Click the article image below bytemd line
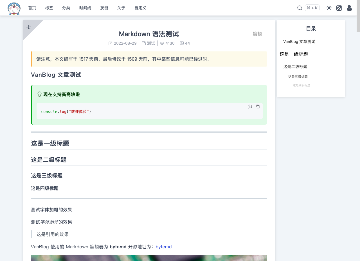 [149, 258]
